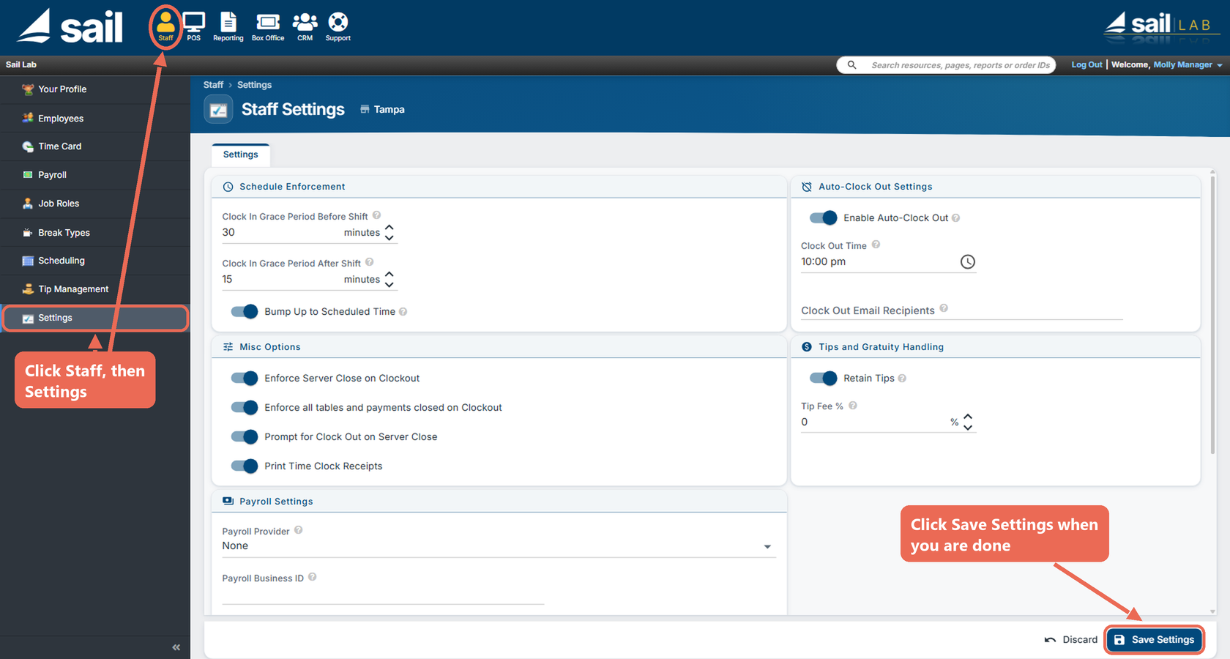
Task: Click the Save Settings button
Action: (1155, 639)
